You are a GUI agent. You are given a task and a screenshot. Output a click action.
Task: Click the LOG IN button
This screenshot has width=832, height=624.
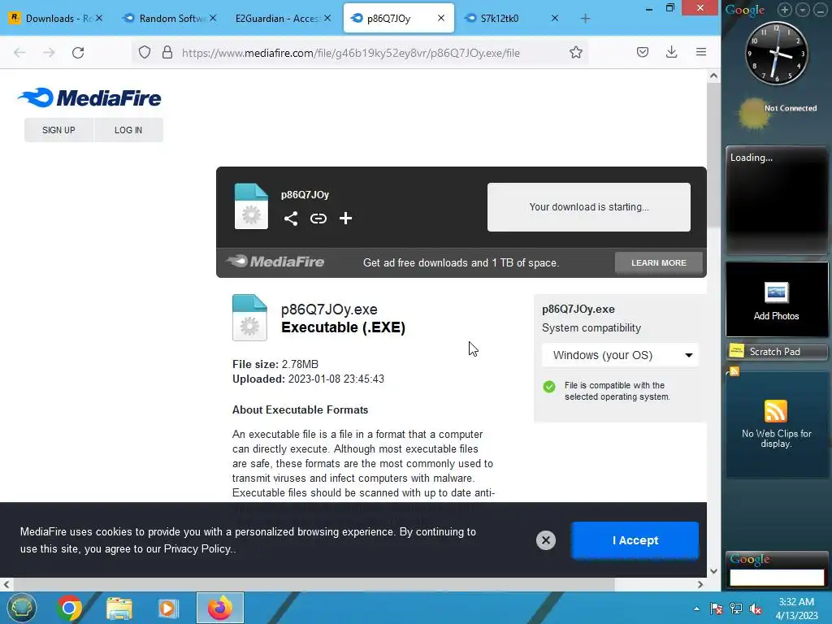click(128, 130)
